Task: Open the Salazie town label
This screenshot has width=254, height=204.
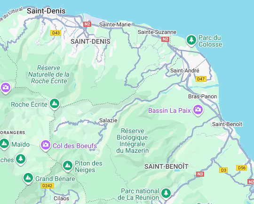Action: (x=108, y=120)
